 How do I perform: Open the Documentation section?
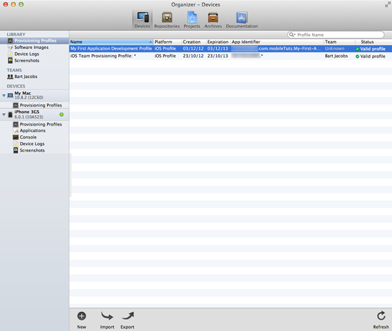242,20
